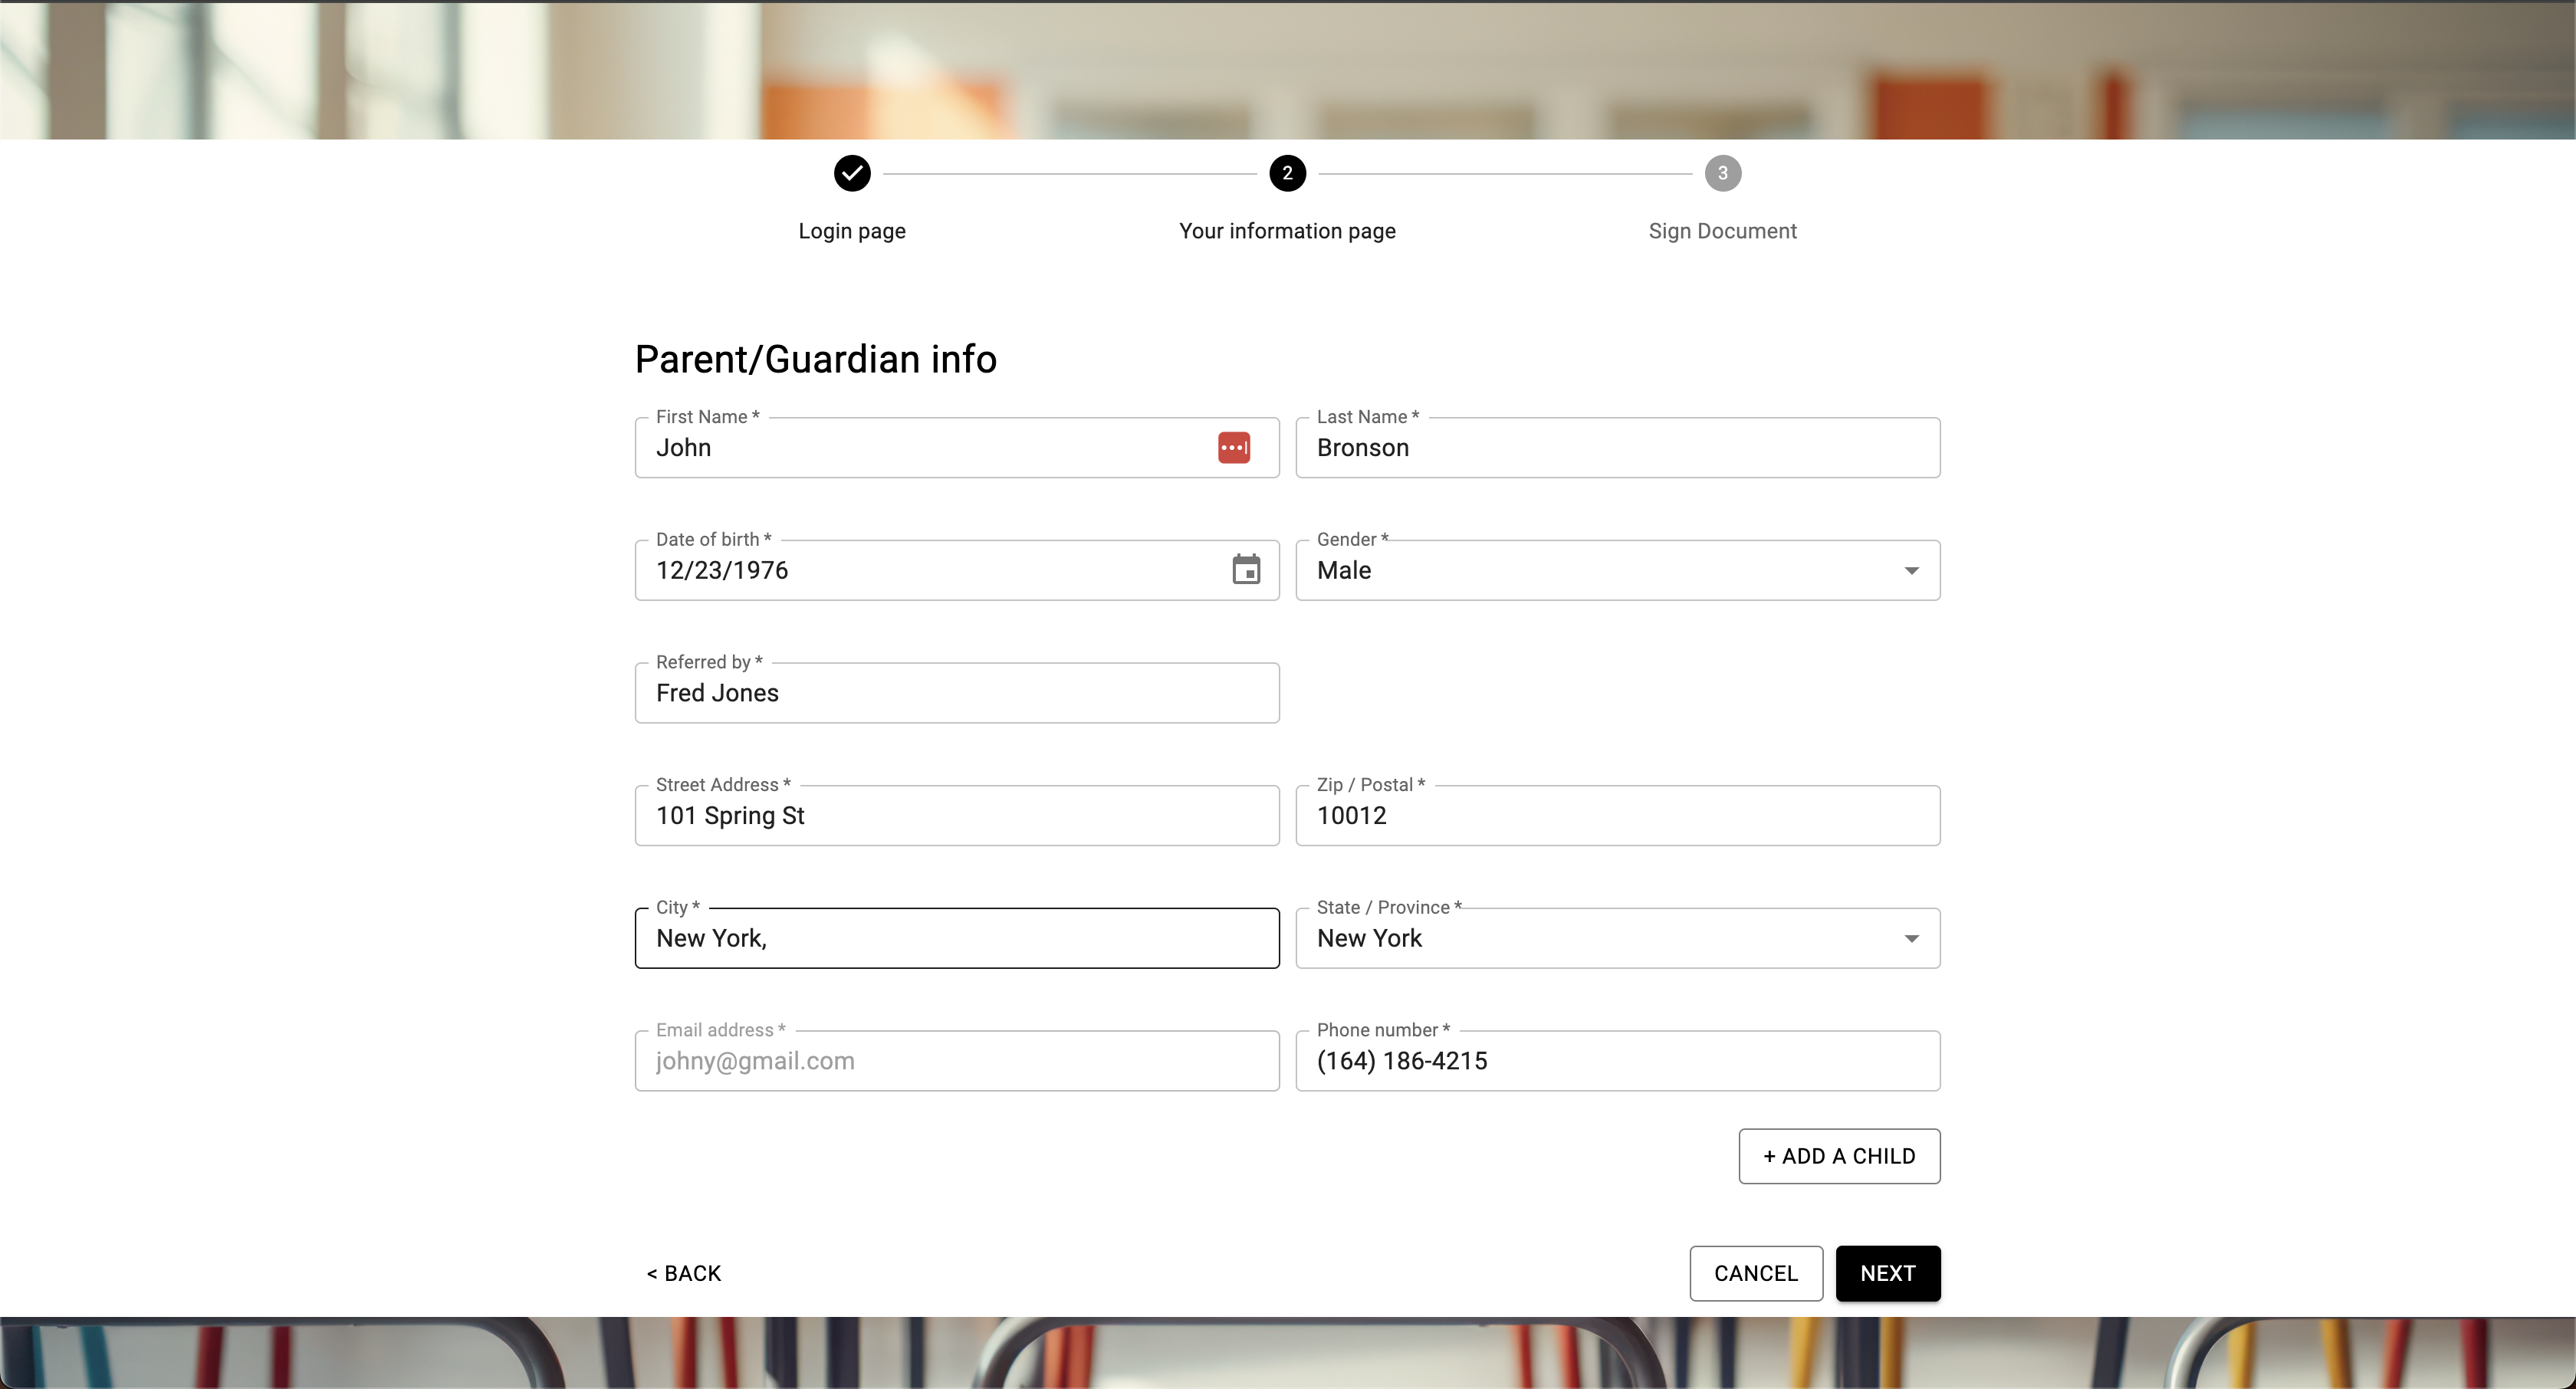
Task: Select the Your information page step label
Action: click(x=1287, y=231)
